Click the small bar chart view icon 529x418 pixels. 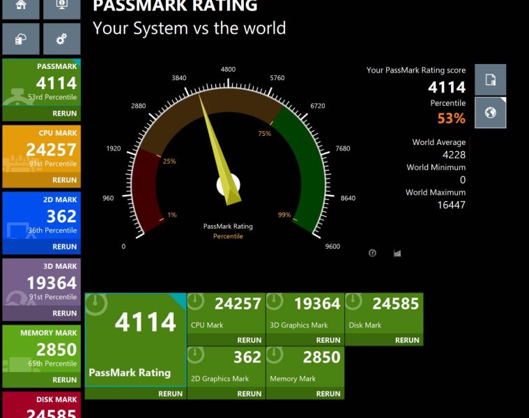click(x=397, y=253)
